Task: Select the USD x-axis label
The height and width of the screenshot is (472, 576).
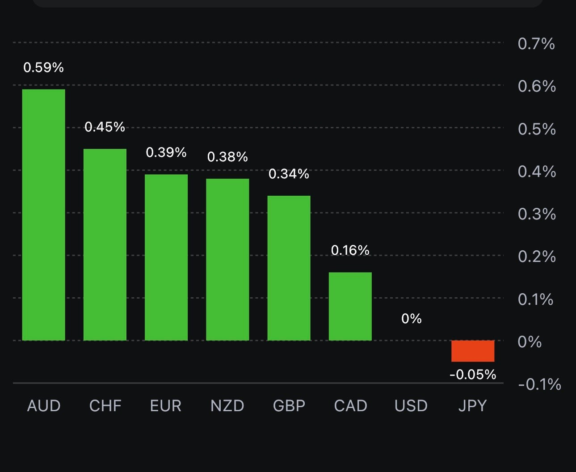Action: coord(411,406)
